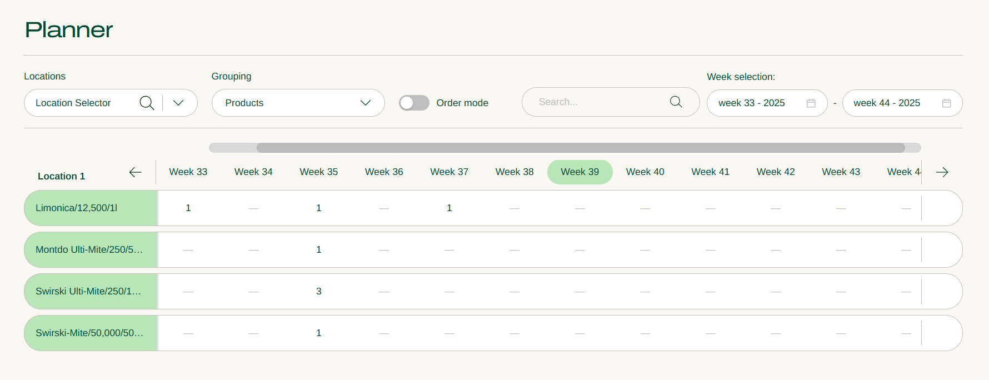This screenshot has width=989, height=380.
Task: Select the Week 38 column header
Action: pyautogui.click(x=515, y=172)
